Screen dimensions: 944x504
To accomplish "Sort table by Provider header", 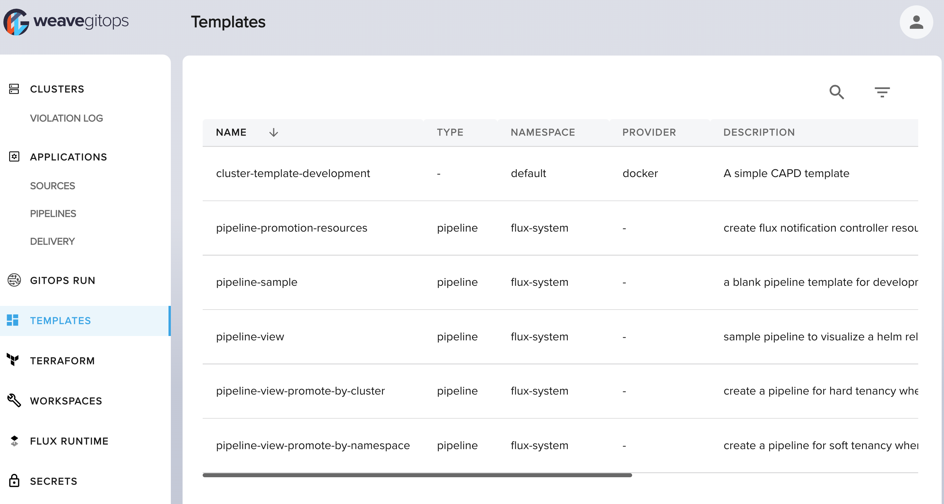I will pos(649,132).
